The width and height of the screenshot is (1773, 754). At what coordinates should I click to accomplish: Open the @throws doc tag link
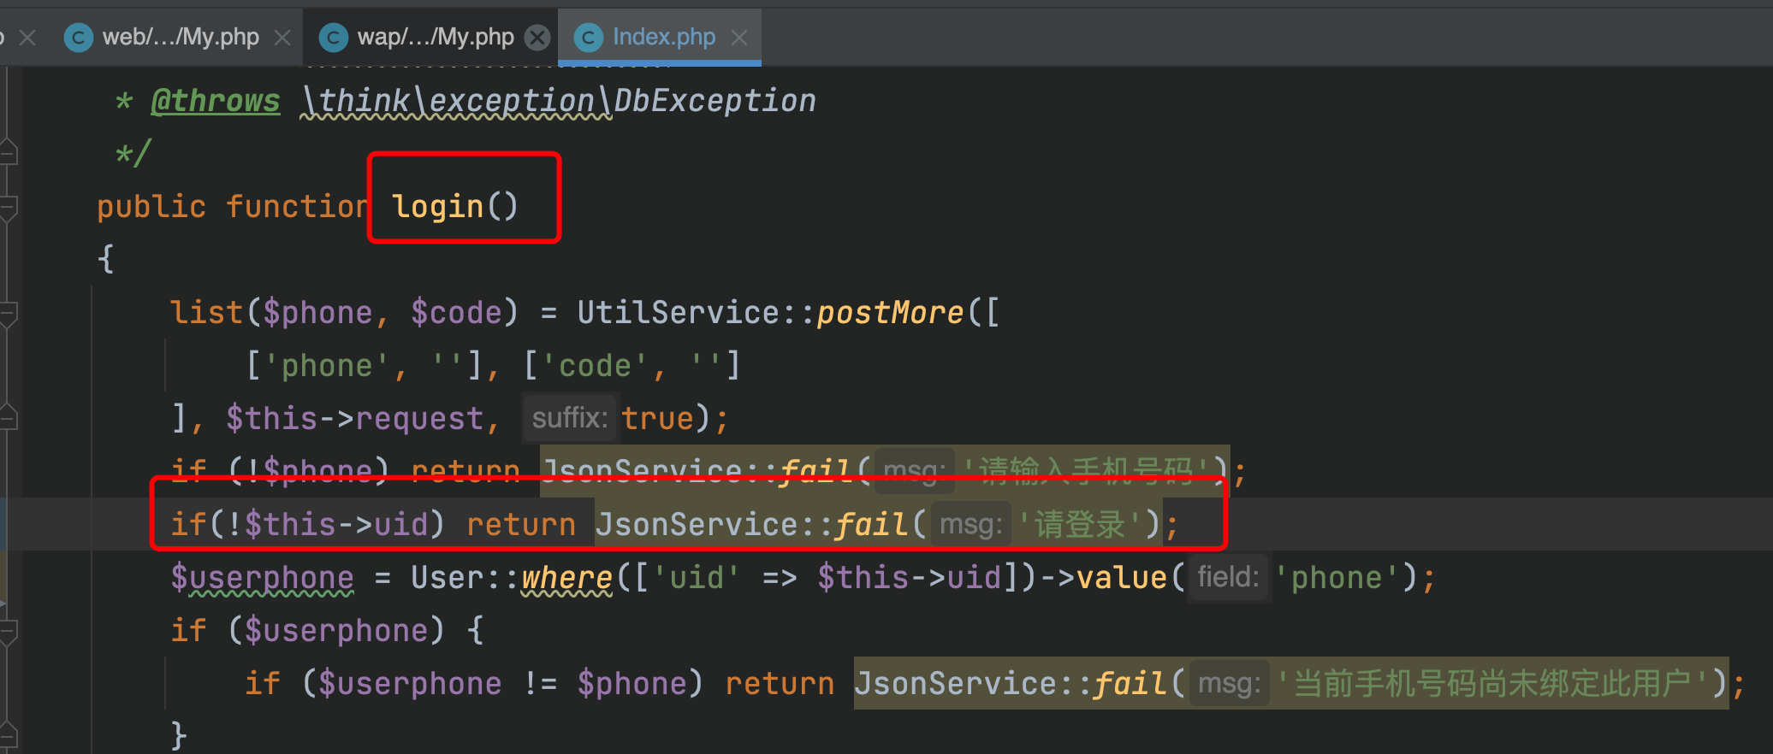click(216, 101)
